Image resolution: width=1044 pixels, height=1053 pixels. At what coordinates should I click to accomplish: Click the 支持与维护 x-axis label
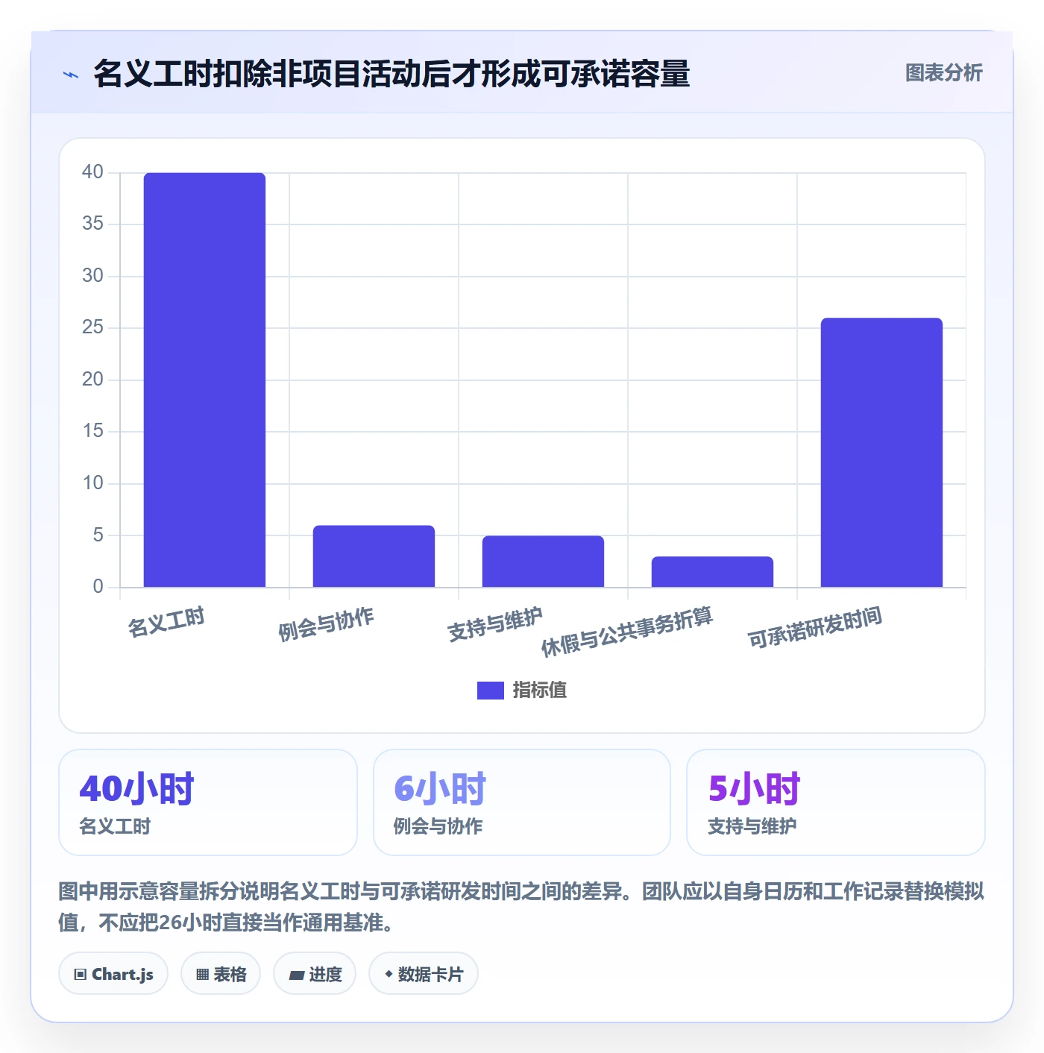click(494, 624)
